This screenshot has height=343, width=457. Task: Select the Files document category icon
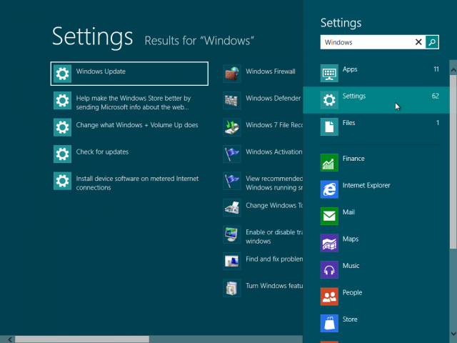pos(329,127)
